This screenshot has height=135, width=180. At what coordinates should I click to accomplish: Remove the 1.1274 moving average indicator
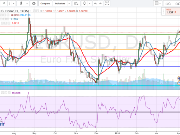tap(8, 19)
